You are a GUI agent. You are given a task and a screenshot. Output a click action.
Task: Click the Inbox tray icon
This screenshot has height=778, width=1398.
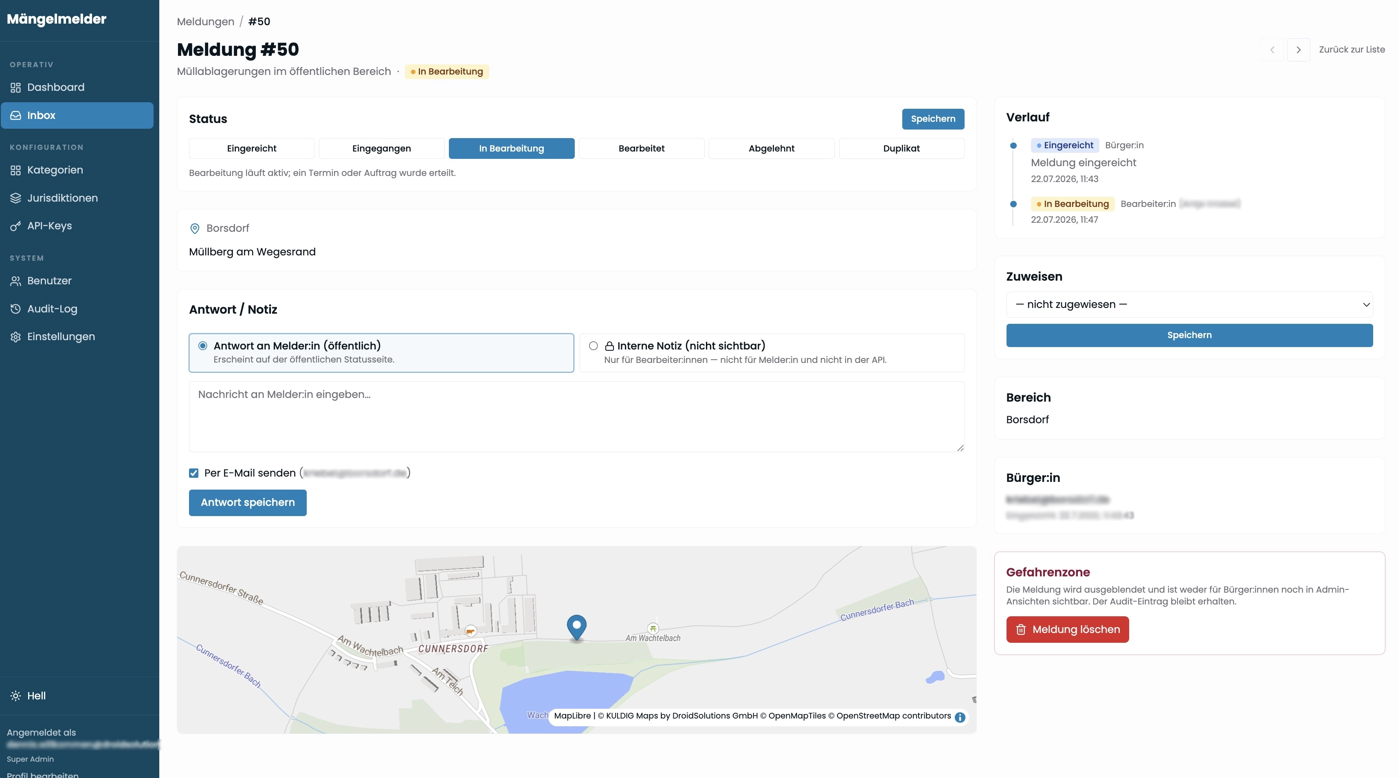[15, 116]
